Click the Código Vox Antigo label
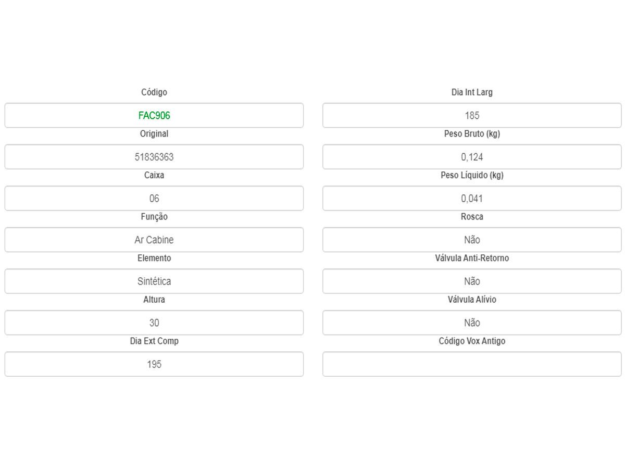The image size is (625, 469). 472,341
